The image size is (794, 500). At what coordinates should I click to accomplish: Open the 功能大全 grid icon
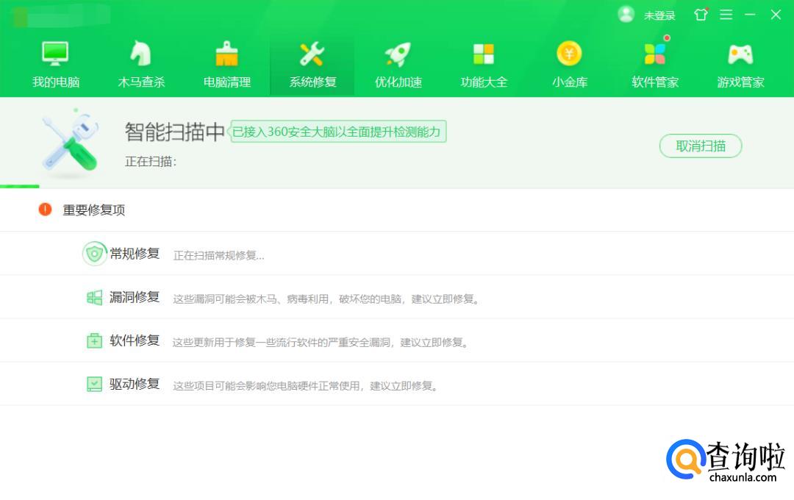tap(484, 54)
